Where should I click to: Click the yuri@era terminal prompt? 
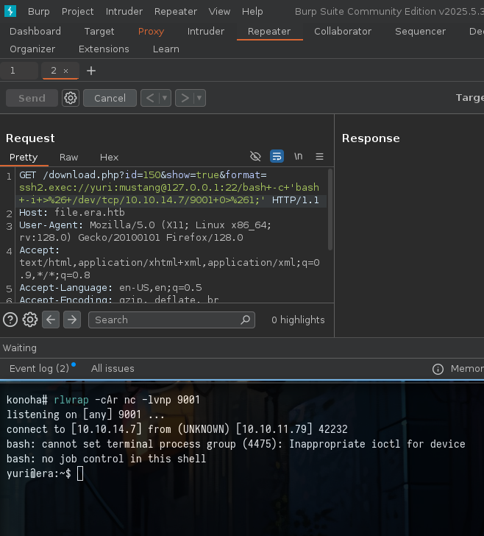(x=38, y=474)
